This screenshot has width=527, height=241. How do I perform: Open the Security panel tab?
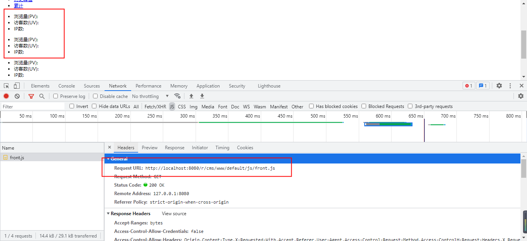[x=237, y=86]
